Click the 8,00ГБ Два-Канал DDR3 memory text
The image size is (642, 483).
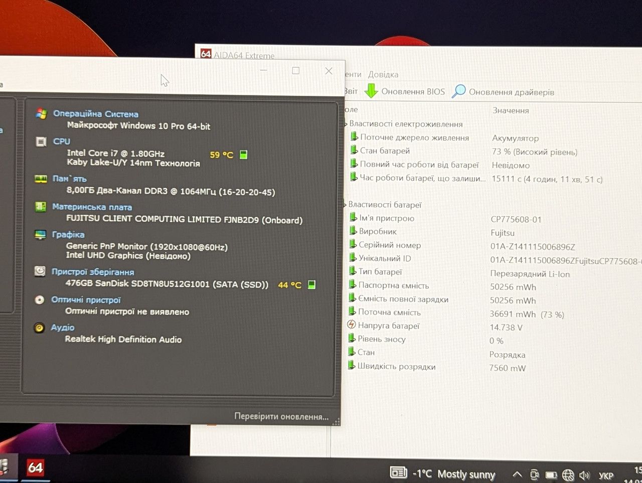[x=171, y=191]
